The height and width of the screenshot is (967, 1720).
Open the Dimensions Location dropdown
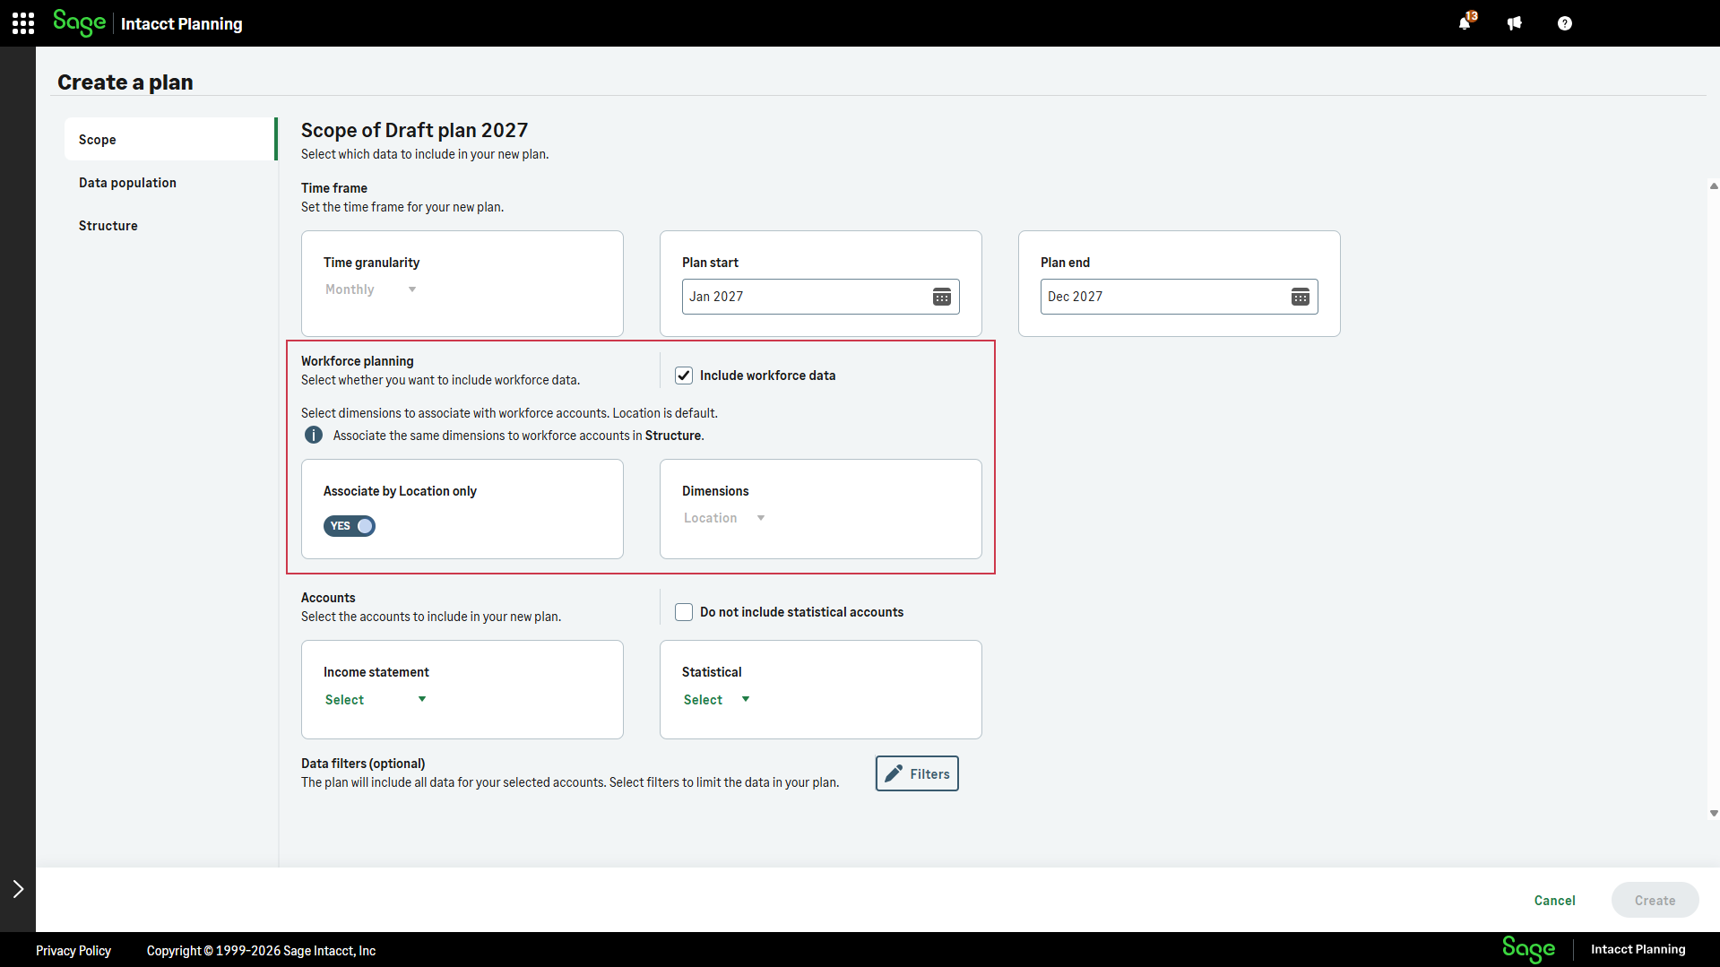coord(724,518)
